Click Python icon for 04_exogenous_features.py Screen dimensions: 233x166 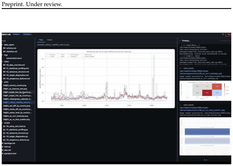point(4,140)
